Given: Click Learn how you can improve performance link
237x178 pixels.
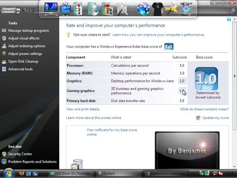Looking at the screenshot, I should [x=158, y=35].
